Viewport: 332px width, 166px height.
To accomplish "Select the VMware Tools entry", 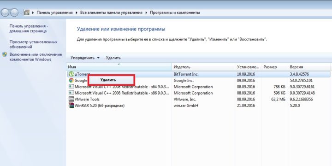I will (x=87, y=99).
